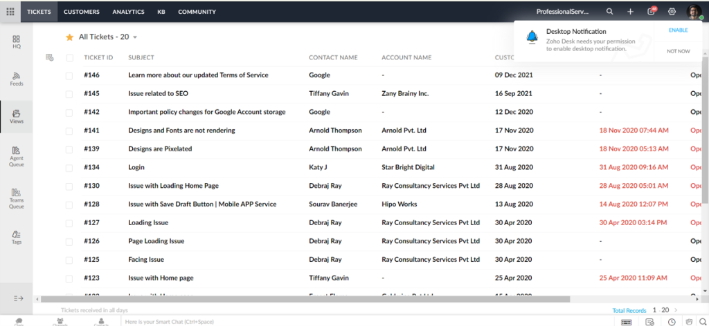Open Teams Queue in the sidebar
Screen dimensions: 709x326
point(17,198)
